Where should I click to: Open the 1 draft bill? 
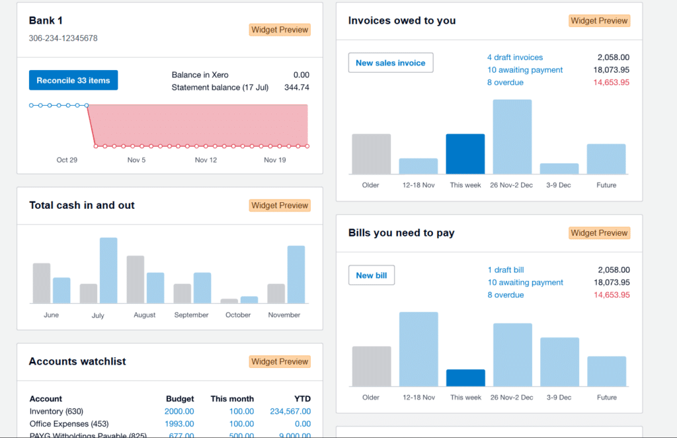coord(506,270)
